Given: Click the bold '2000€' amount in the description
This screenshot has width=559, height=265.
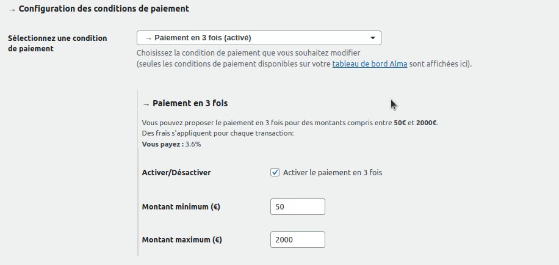Looking at the screenshot, I should point(426,123).
